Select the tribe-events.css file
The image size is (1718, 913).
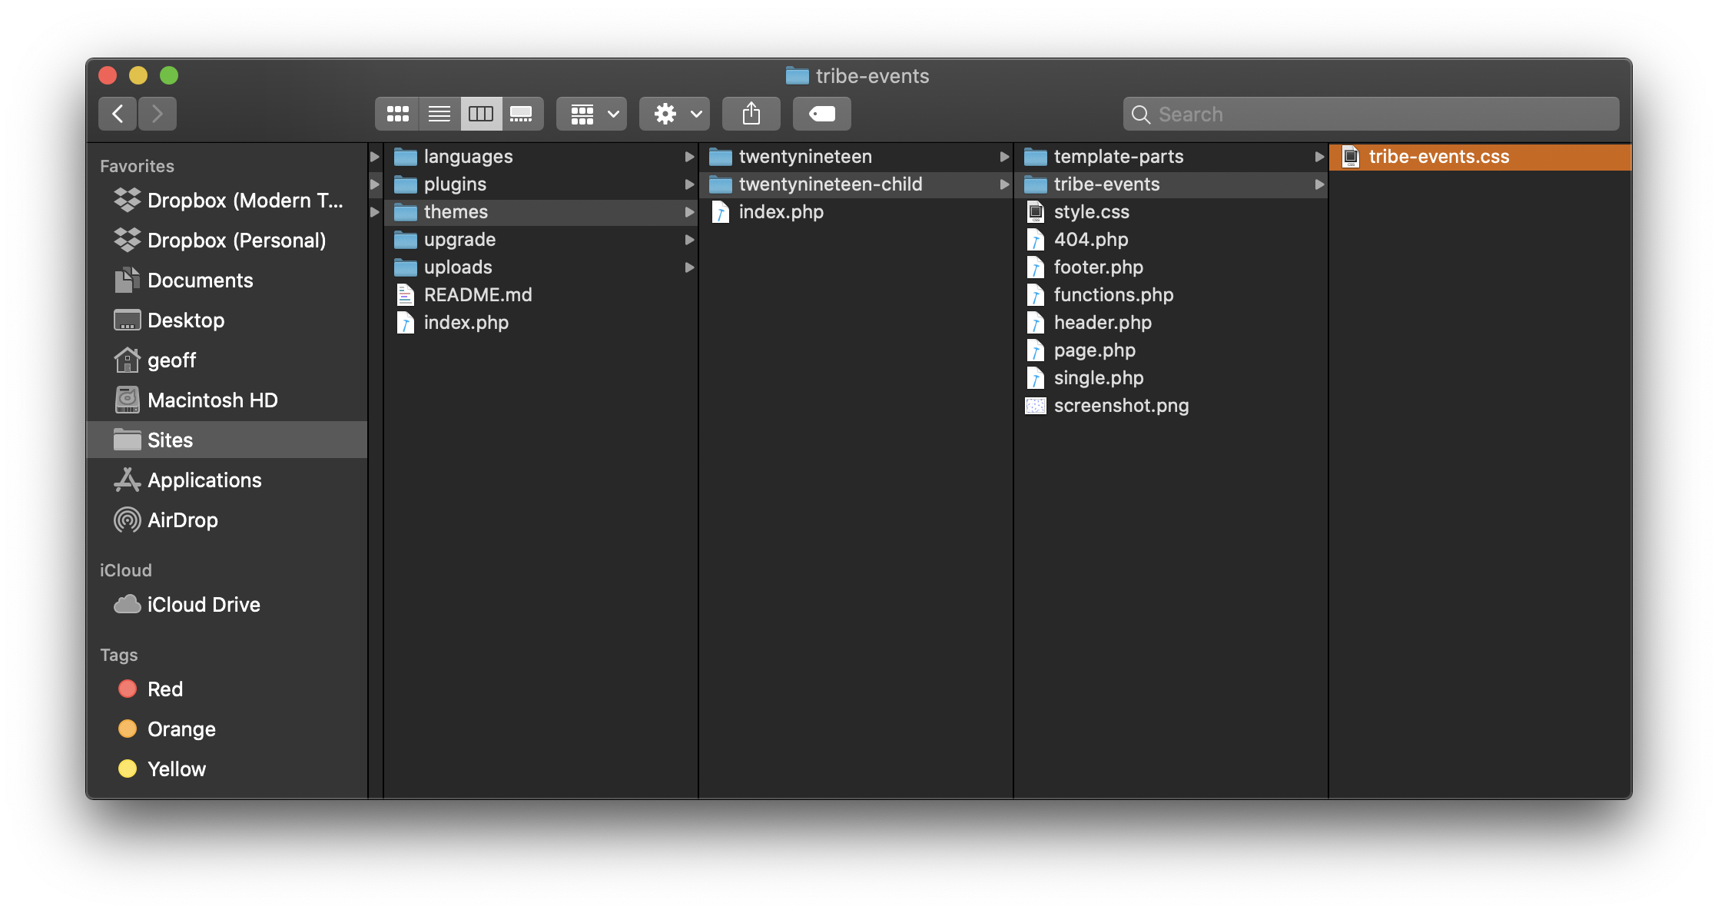pyautogui.click(x=1480, y=157)
